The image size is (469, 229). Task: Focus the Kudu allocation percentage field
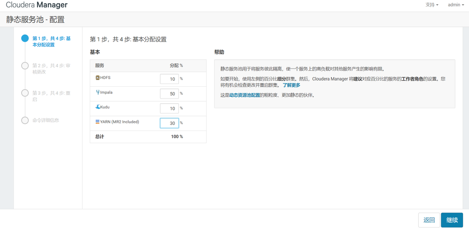point(169,108)
